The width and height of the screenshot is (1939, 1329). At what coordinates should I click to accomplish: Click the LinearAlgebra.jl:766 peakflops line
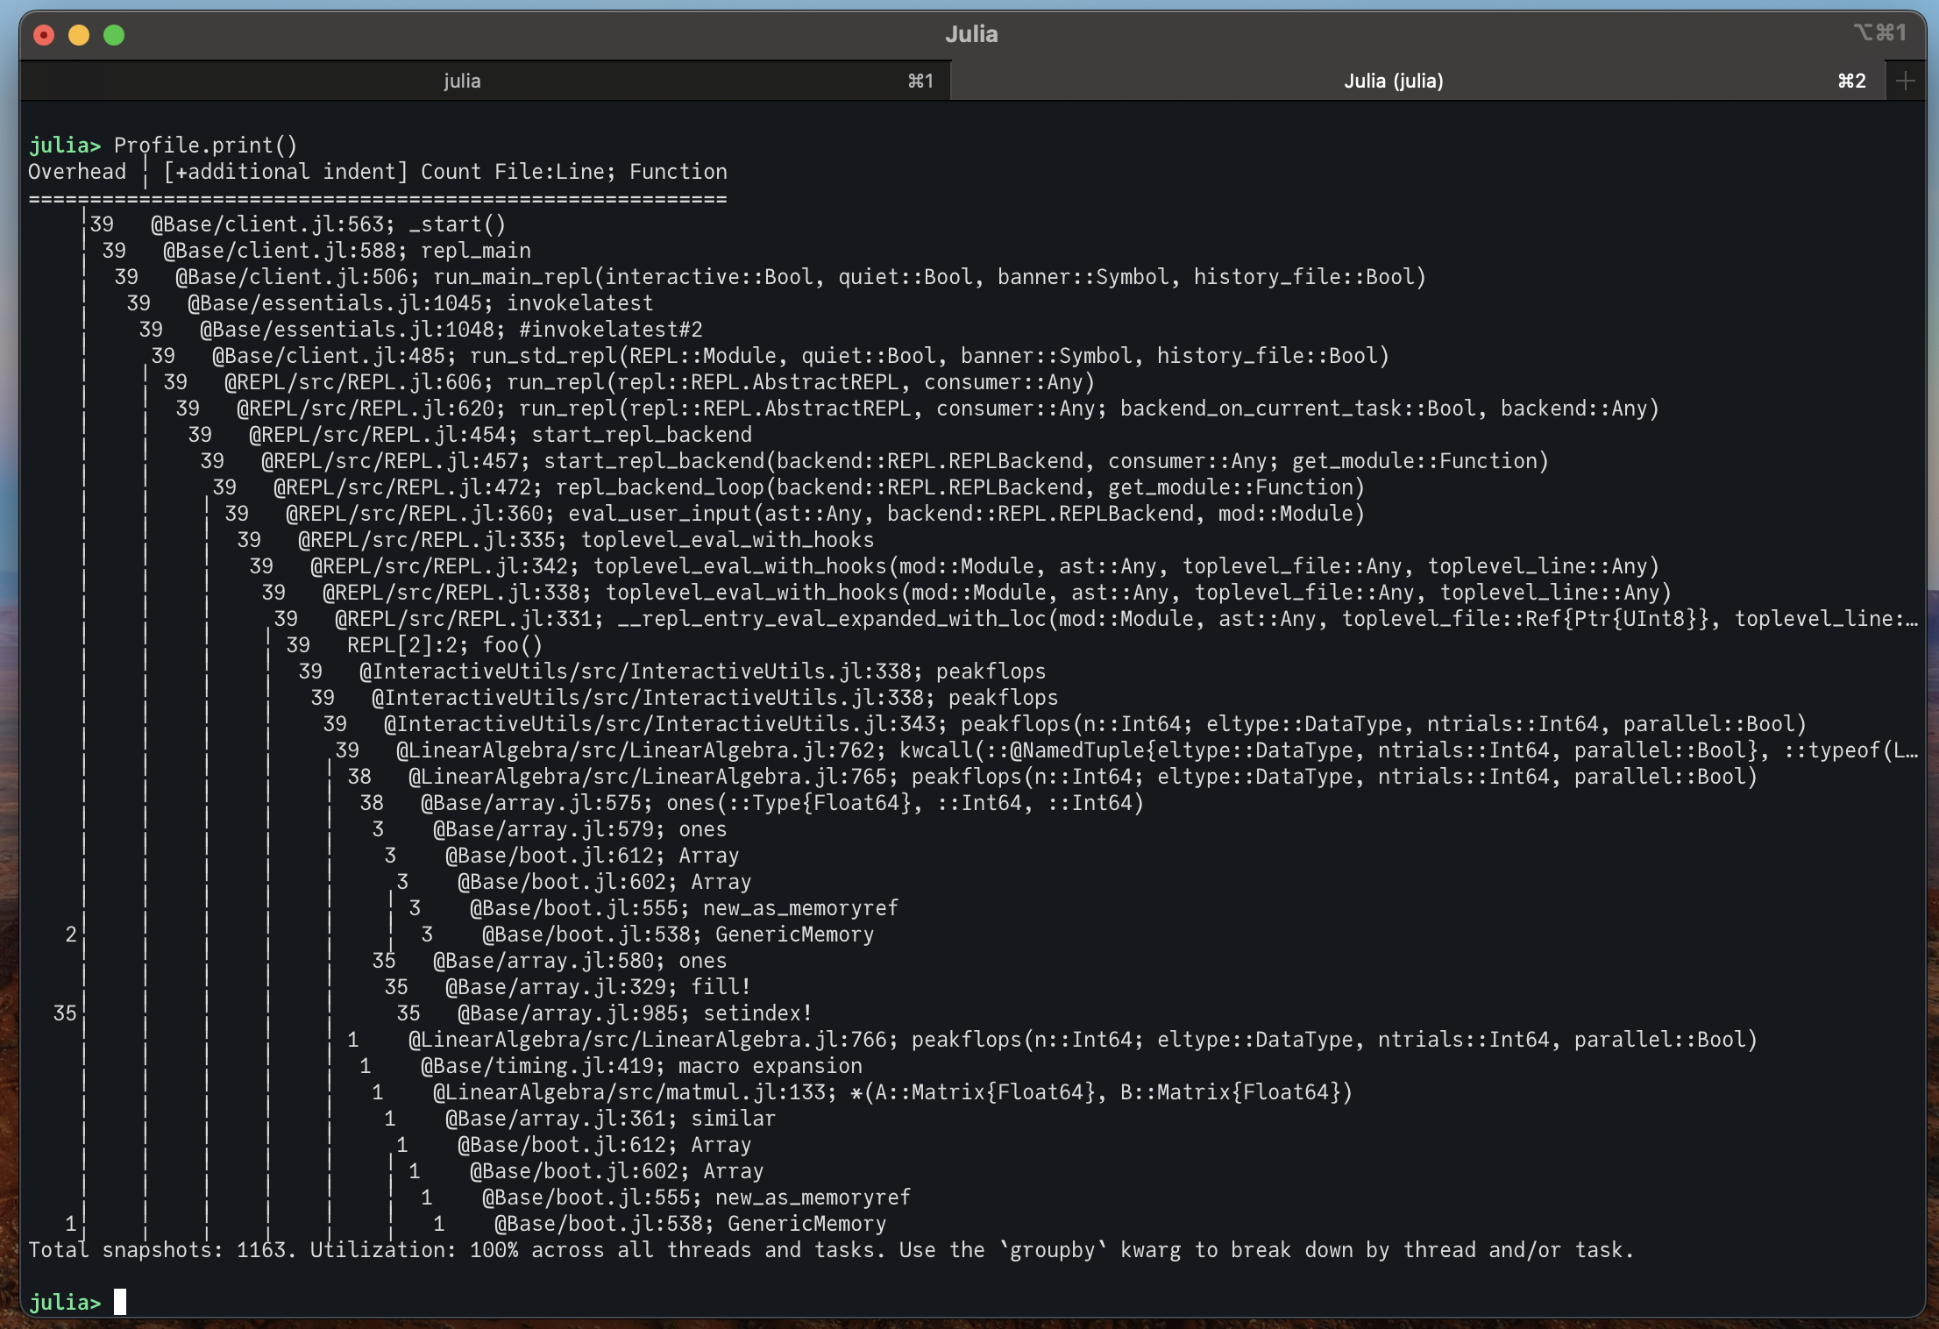point(1053,1040)
